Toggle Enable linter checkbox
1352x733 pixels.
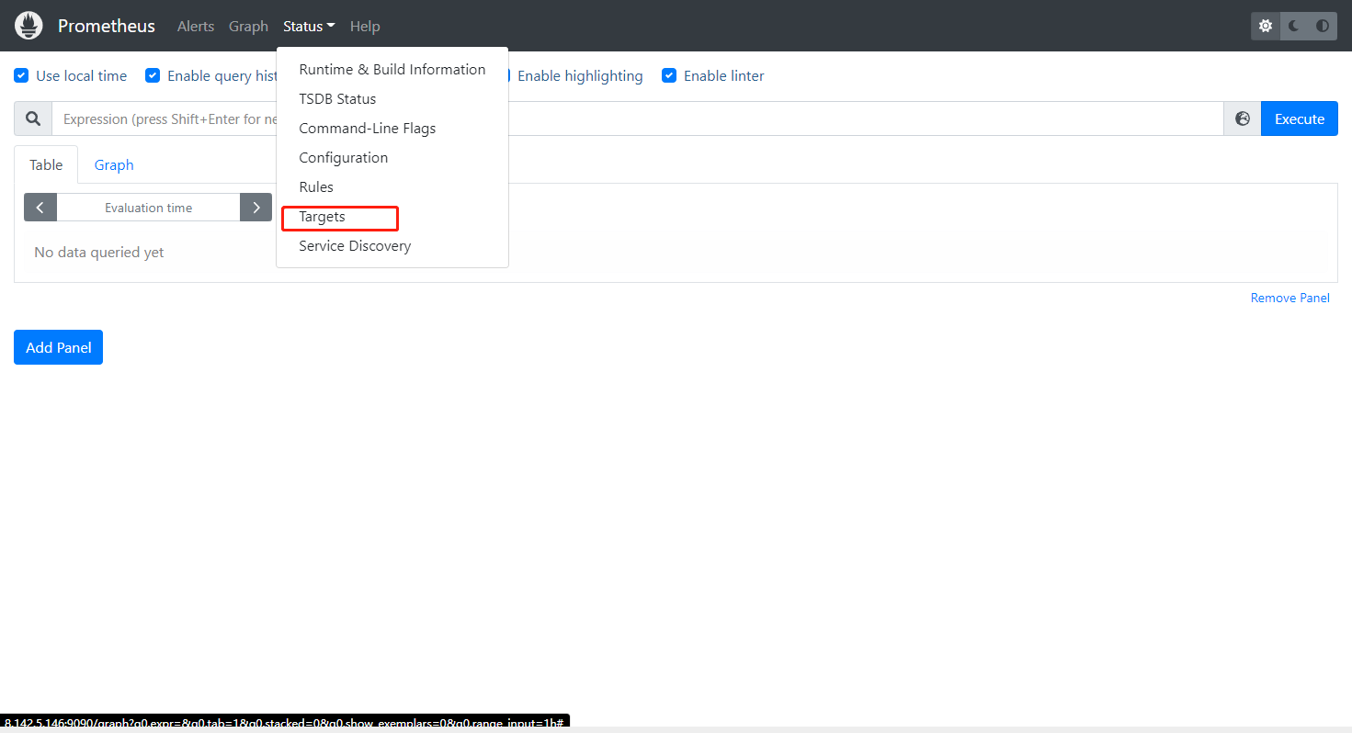point(669,75)
